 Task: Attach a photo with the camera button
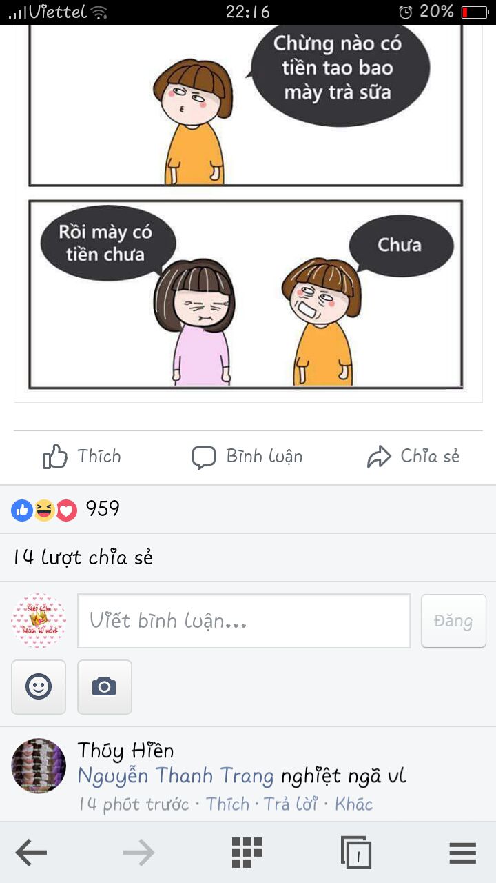point(104,686)
